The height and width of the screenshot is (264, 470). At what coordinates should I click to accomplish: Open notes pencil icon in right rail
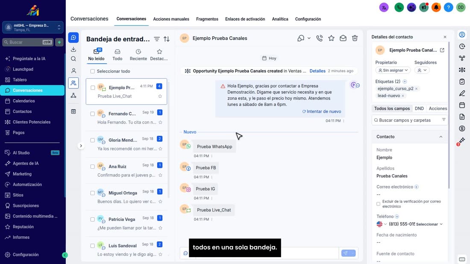[x=462, y=94]
